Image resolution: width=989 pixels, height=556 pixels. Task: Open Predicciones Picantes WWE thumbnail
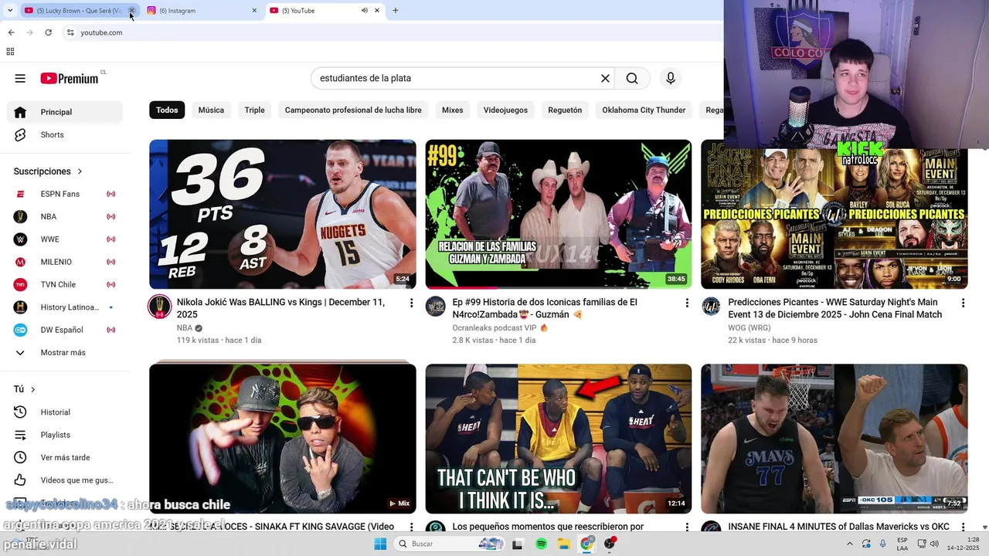pos(834,220)
